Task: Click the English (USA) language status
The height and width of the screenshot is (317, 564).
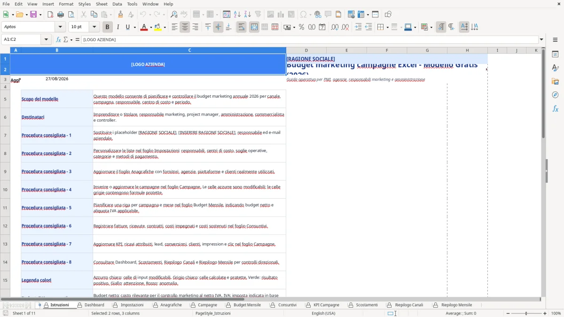Action: point(324,313)
